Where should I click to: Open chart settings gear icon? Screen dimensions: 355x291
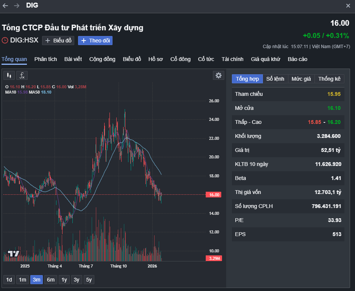219,75
